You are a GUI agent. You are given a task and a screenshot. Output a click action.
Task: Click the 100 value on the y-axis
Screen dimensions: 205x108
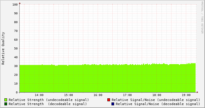15,5
